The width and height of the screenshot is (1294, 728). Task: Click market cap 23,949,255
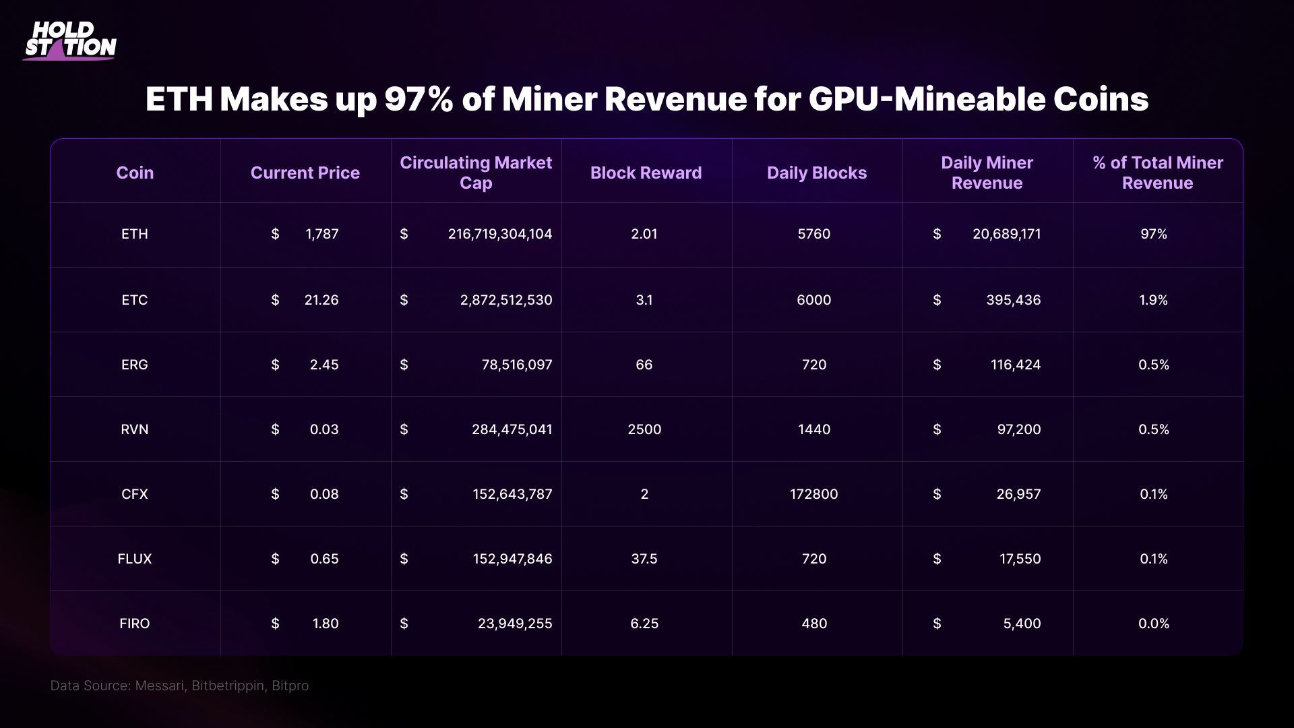click(x=515, y=624)
